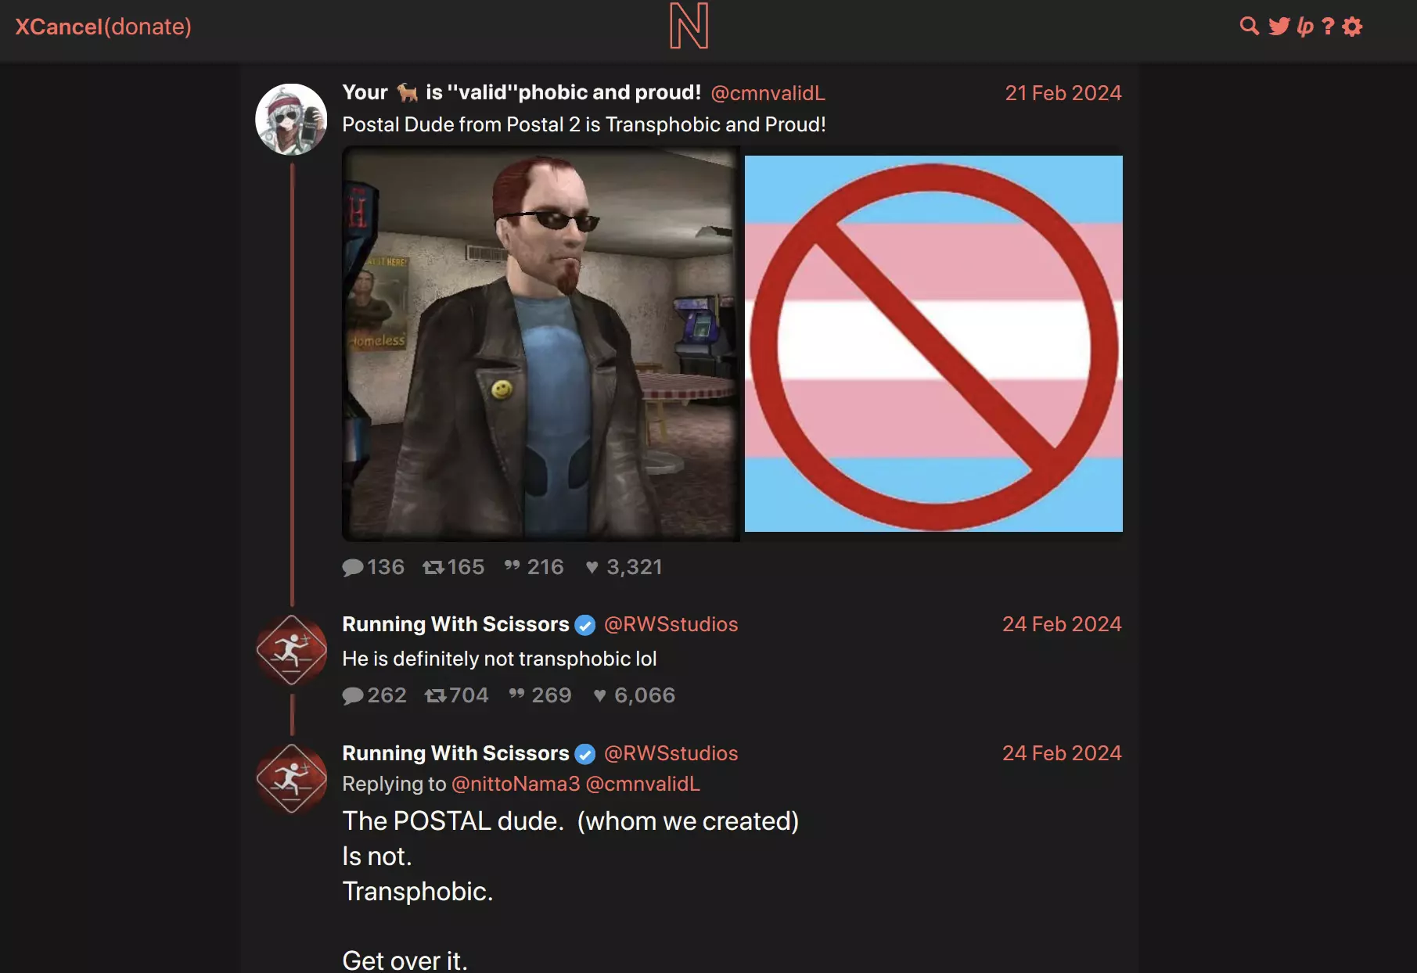
Task: Click the 3,321 likes heart icon
Action: [x=592, y=567]
